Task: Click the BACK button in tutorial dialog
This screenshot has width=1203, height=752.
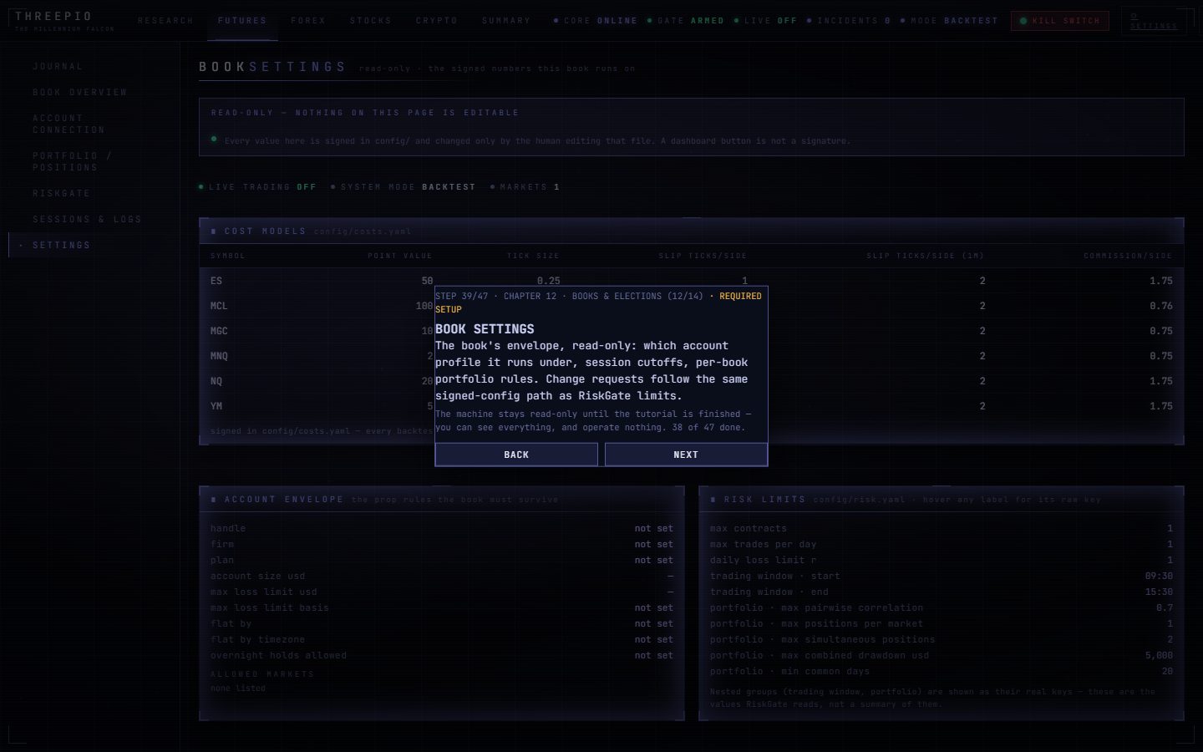Action: pyautogui.click(x=516, y=455)
